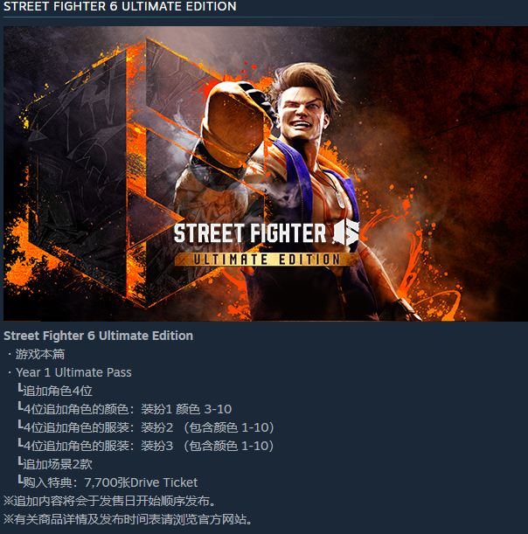Click the 追加内容将会于发售日 release note
Screen dimensions: 528x534
pos(110,501)
